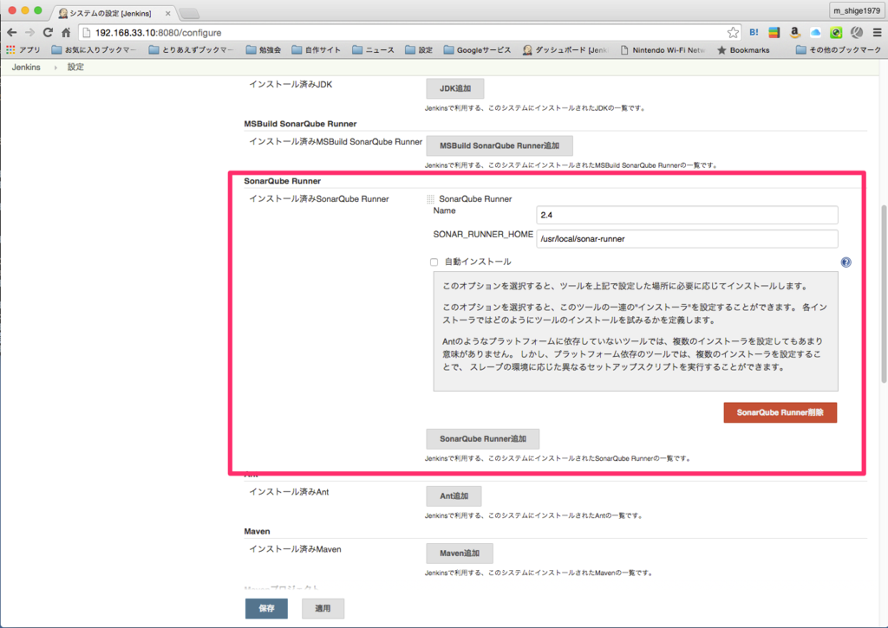Click the インストール済みJDK label
This screenshot has width=888, height=628.
tap(291, 84)
